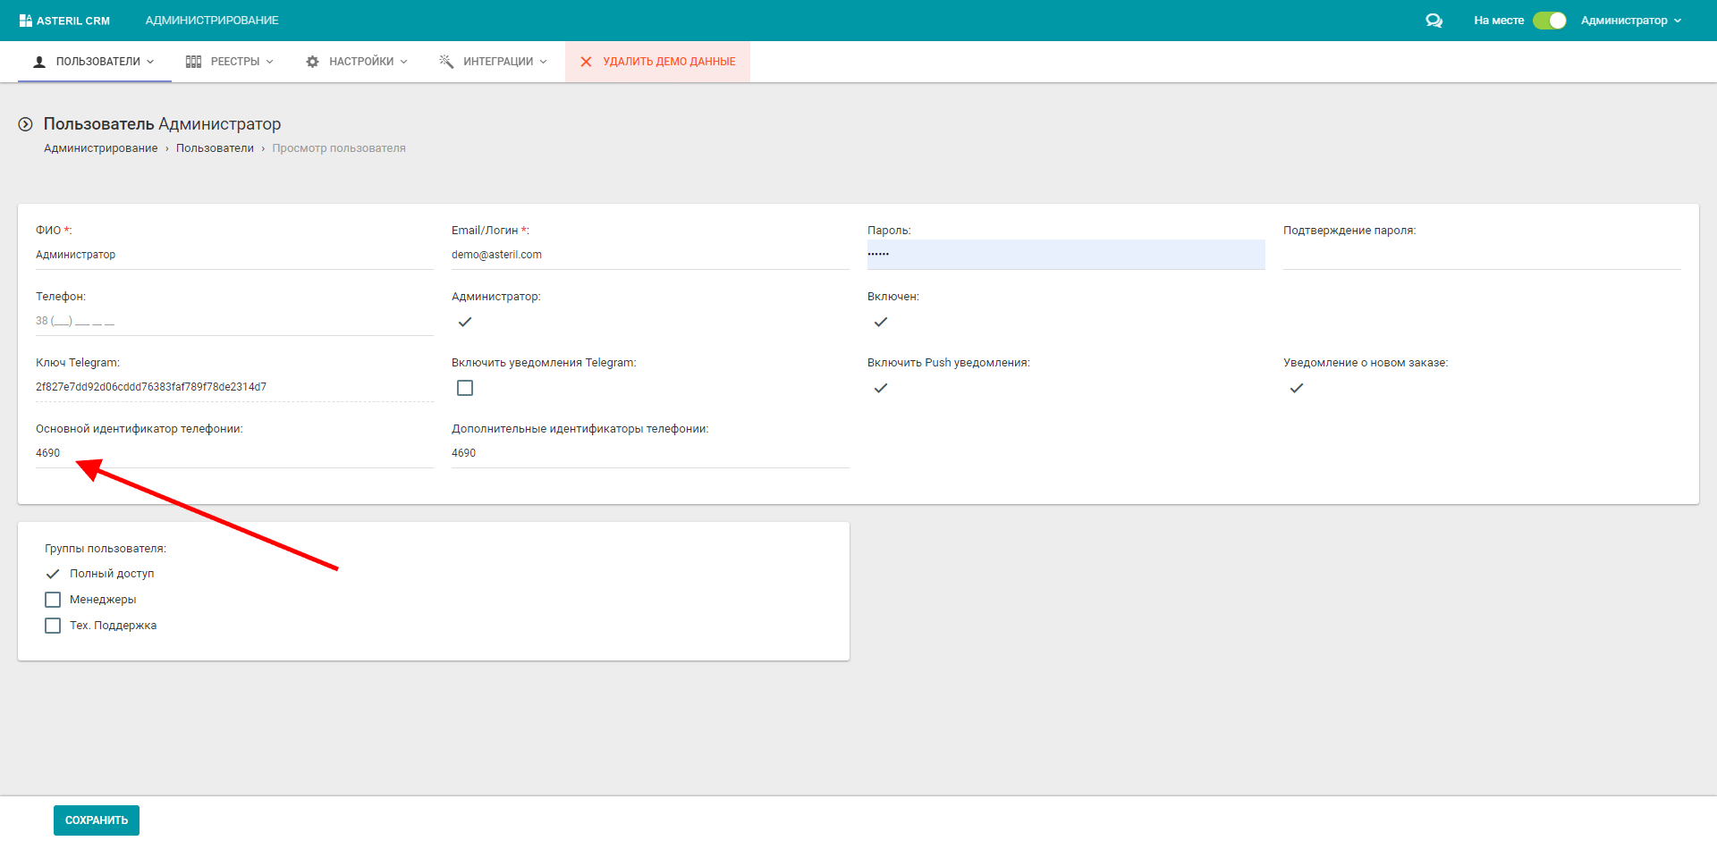Enable Telegram notifications checkbox
The image size is (1717, 841).
point(465,388)
